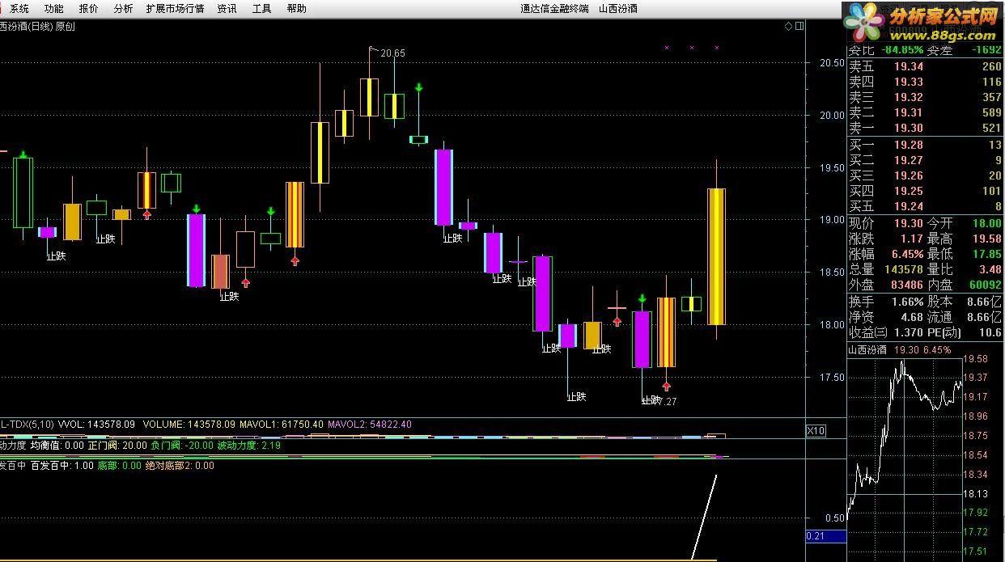
Task: Click the 量比 3.48 value
Action: tap(990, 269)
